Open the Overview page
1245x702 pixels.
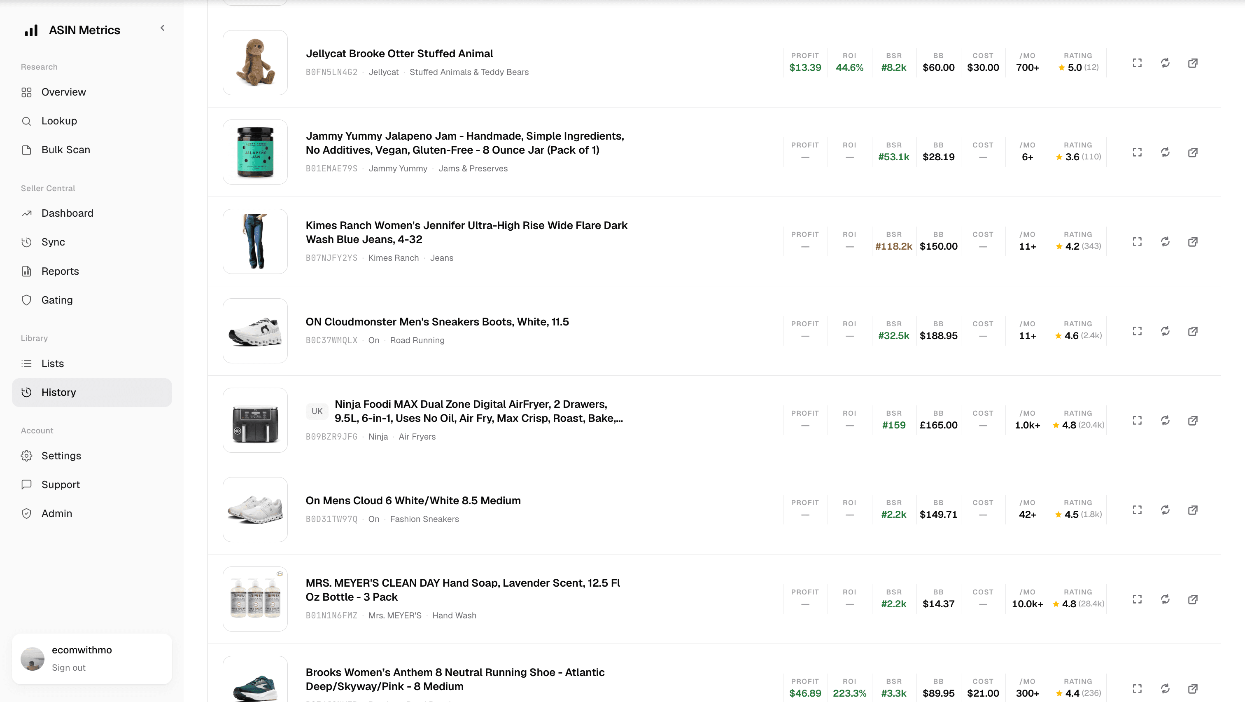92,92
